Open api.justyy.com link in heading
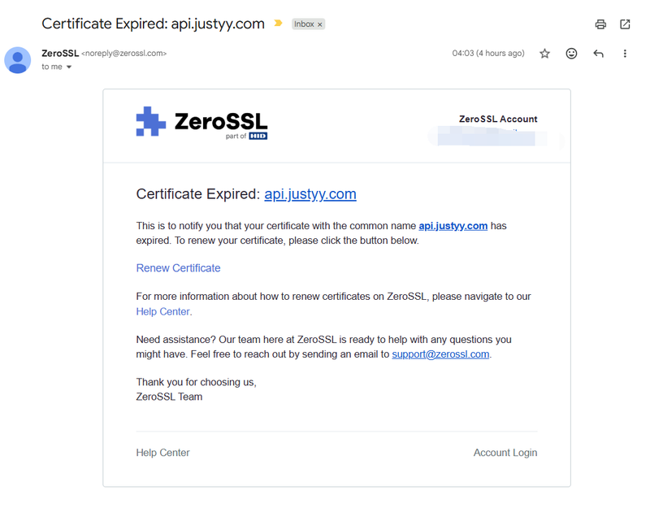The width and height of the screenshot is (650, 512). (310, 194)
